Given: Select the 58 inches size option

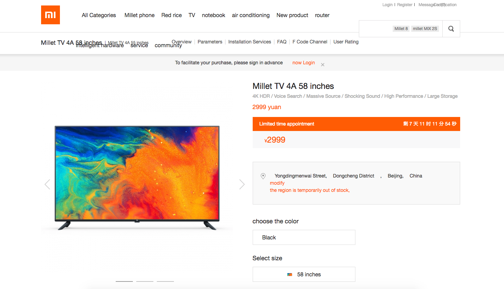Looking at the screenshot, I should [304, 274].
